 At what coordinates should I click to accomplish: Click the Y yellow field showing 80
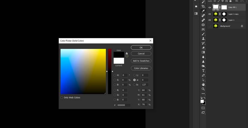point(144,100)
